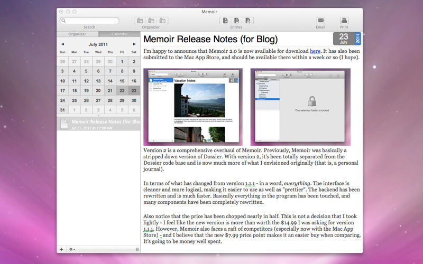This screenshot has width=423, height=264.
Task: Open the gear action menu
Action: coord(72,249)
